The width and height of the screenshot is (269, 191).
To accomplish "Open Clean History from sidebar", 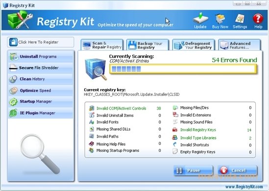I will [41, 79].
